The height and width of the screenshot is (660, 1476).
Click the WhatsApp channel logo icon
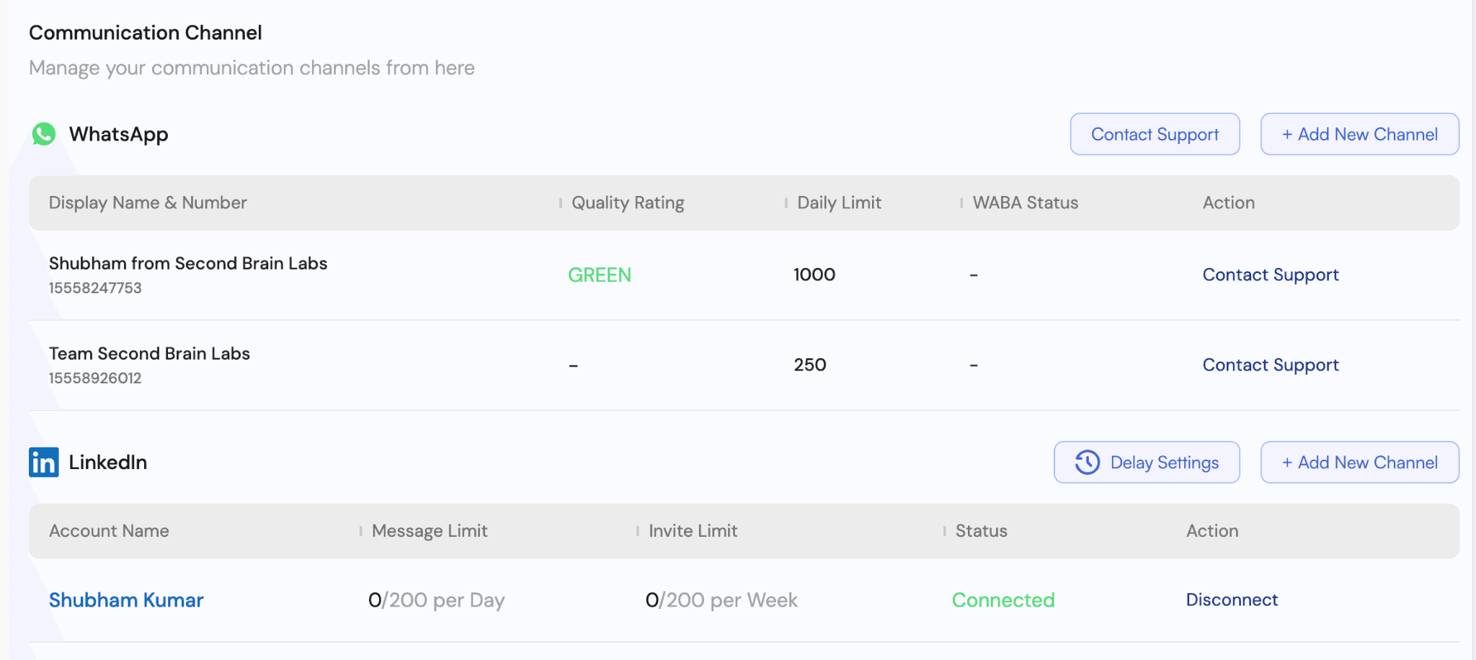(44, 134)
